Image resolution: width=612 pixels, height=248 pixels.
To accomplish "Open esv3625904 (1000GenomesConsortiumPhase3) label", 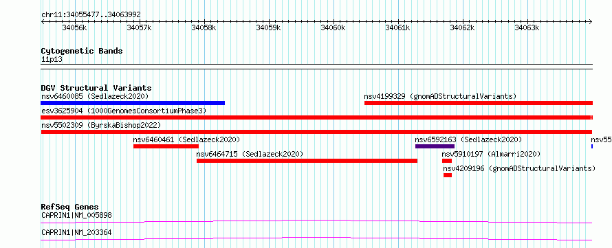I will click(x=124, y=111).
